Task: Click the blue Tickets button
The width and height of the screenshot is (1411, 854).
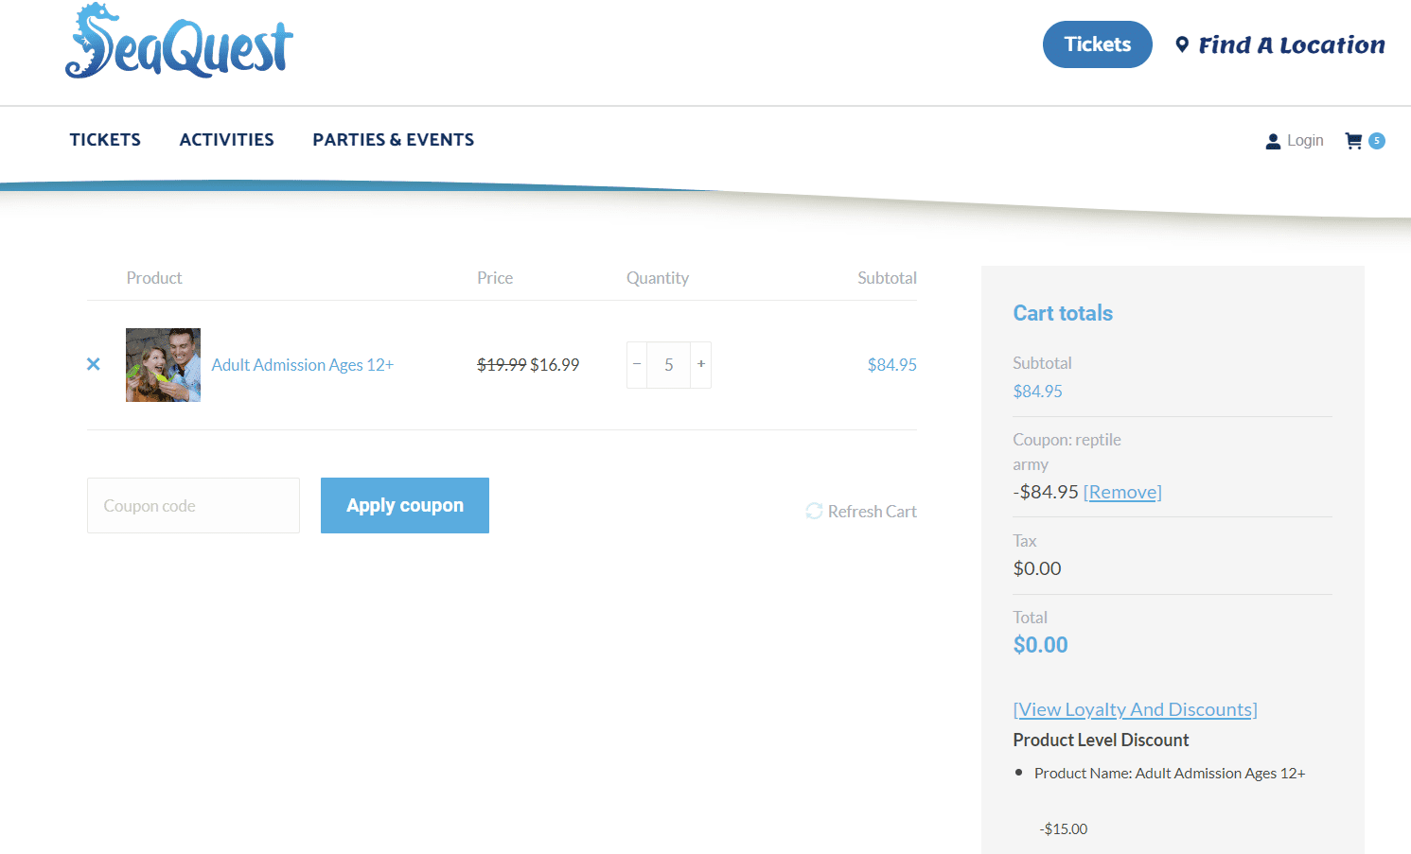Action: [1097, 44]
